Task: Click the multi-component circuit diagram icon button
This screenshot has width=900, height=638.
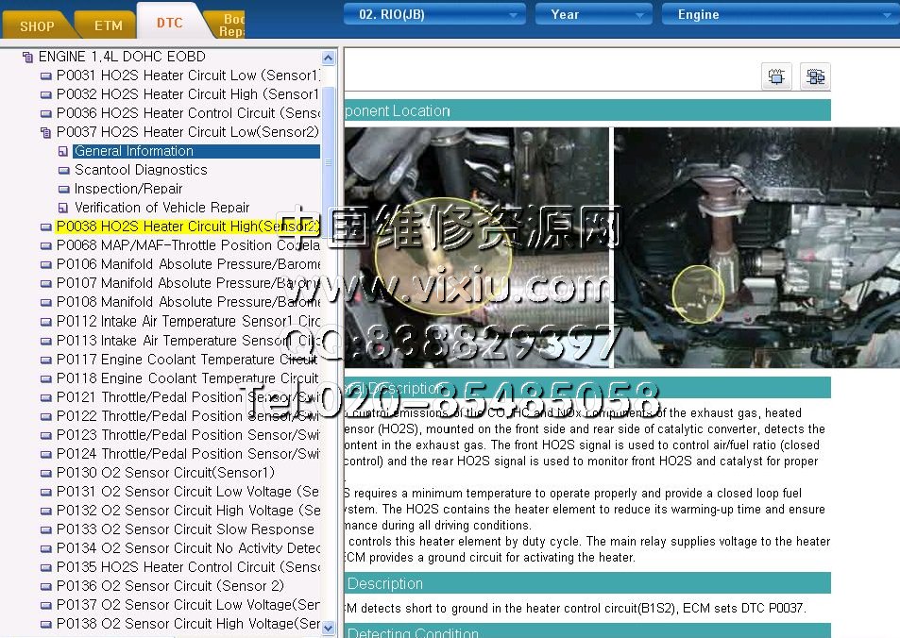Action: coord(814,76)
